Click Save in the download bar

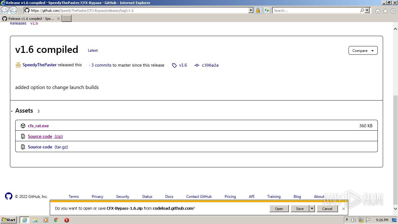pos(300,209)
